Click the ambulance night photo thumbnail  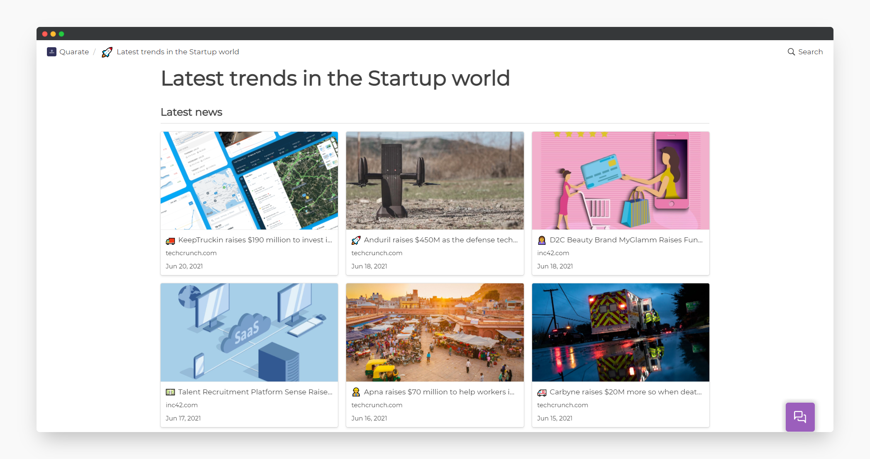(620, 332)
